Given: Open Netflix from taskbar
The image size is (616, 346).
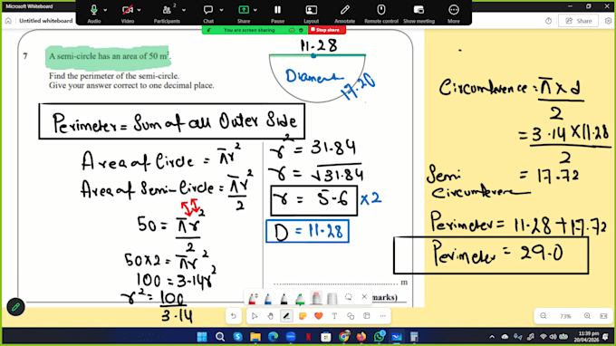Looking at the screenshot, I should pos(308,337).
